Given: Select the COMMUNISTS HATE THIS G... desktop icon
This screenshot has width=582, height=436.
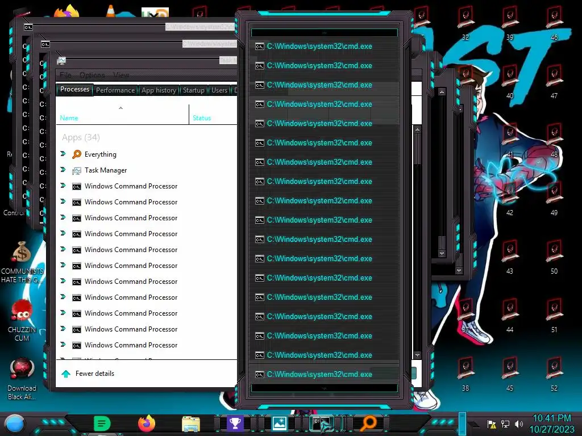Looking at the screenshot, I should (x=22, y=262).
